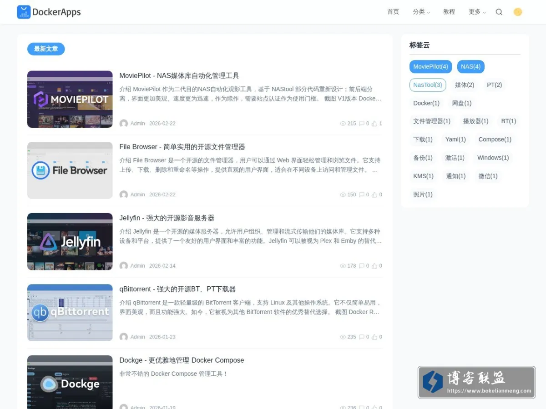The width and height of the screenshot is (546, 409).
Task: Select the Docker(1) tag
Action: coord(426,103)
